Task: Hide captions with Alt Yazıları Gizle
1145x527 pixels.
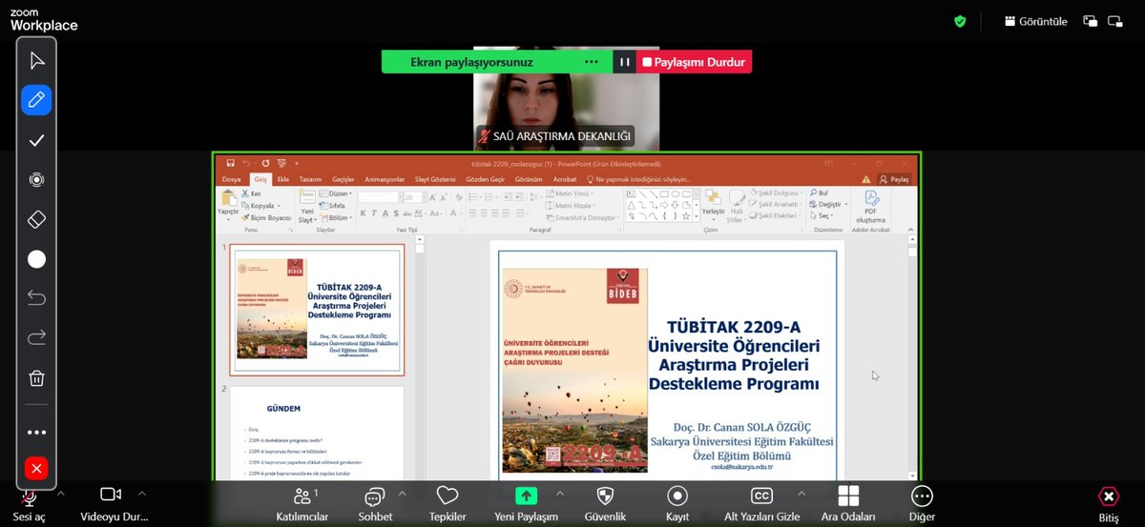Action: 761,502
